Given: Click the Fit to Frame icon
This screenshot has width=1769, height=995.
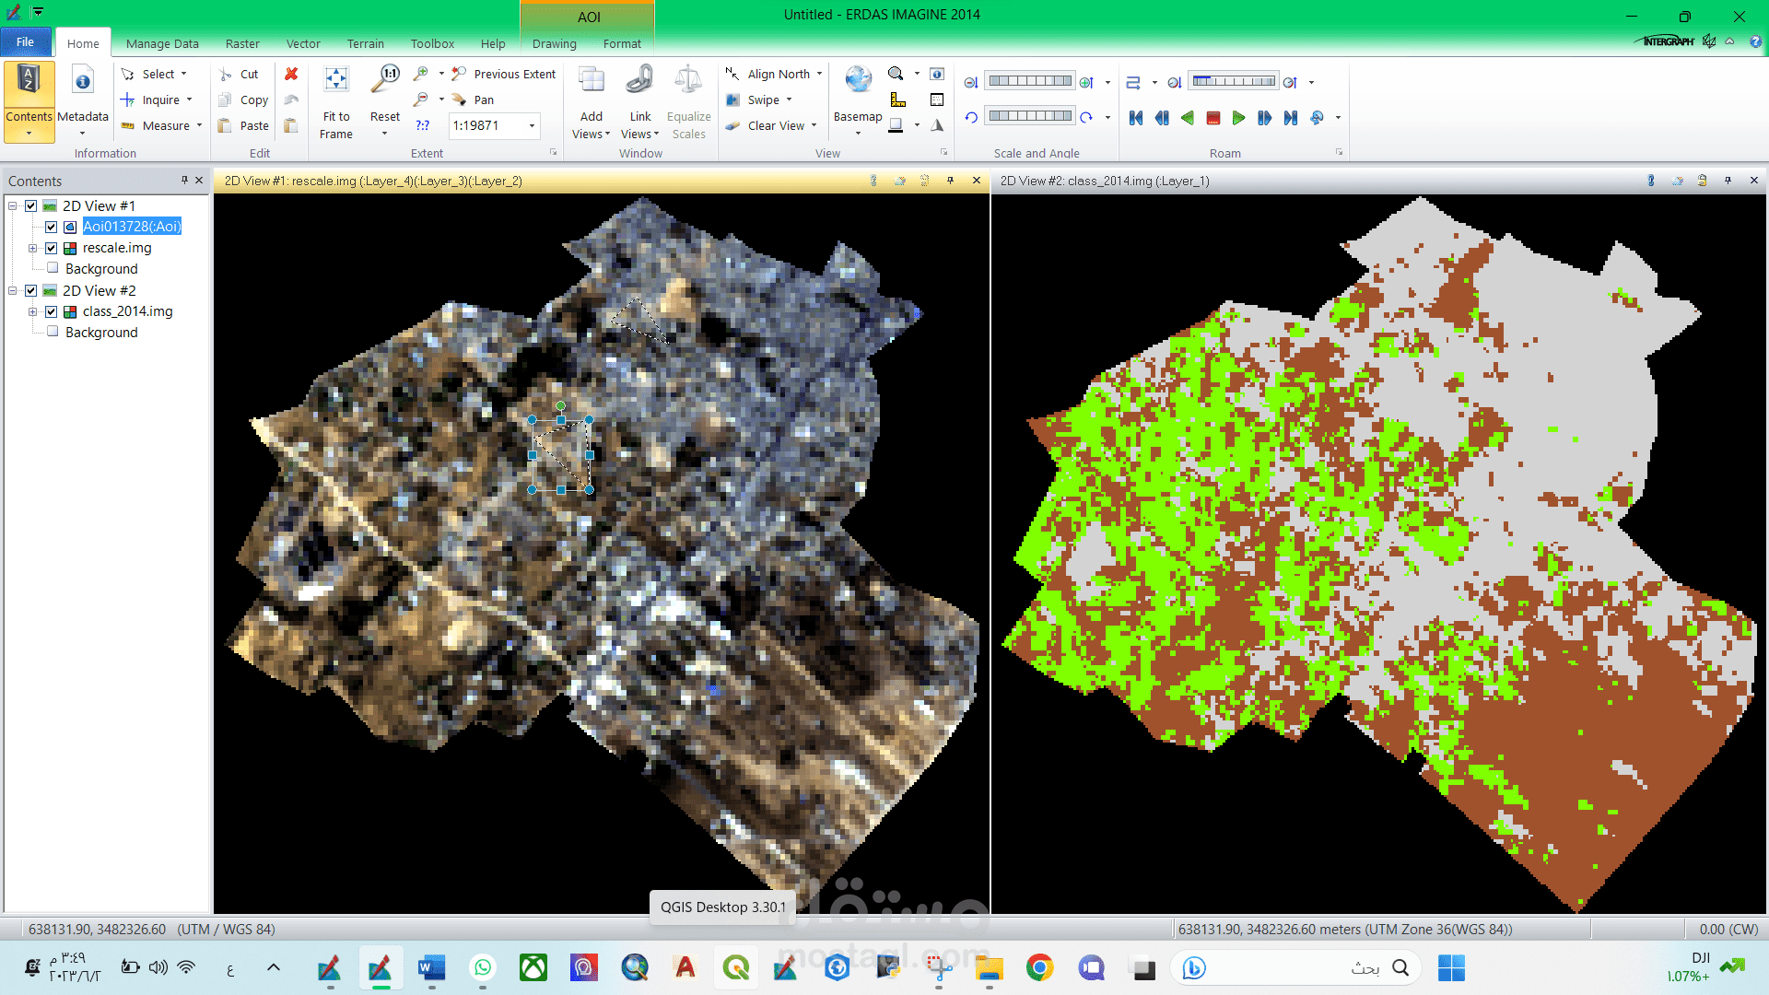Looking at the screenshot, I should point(336,80).
